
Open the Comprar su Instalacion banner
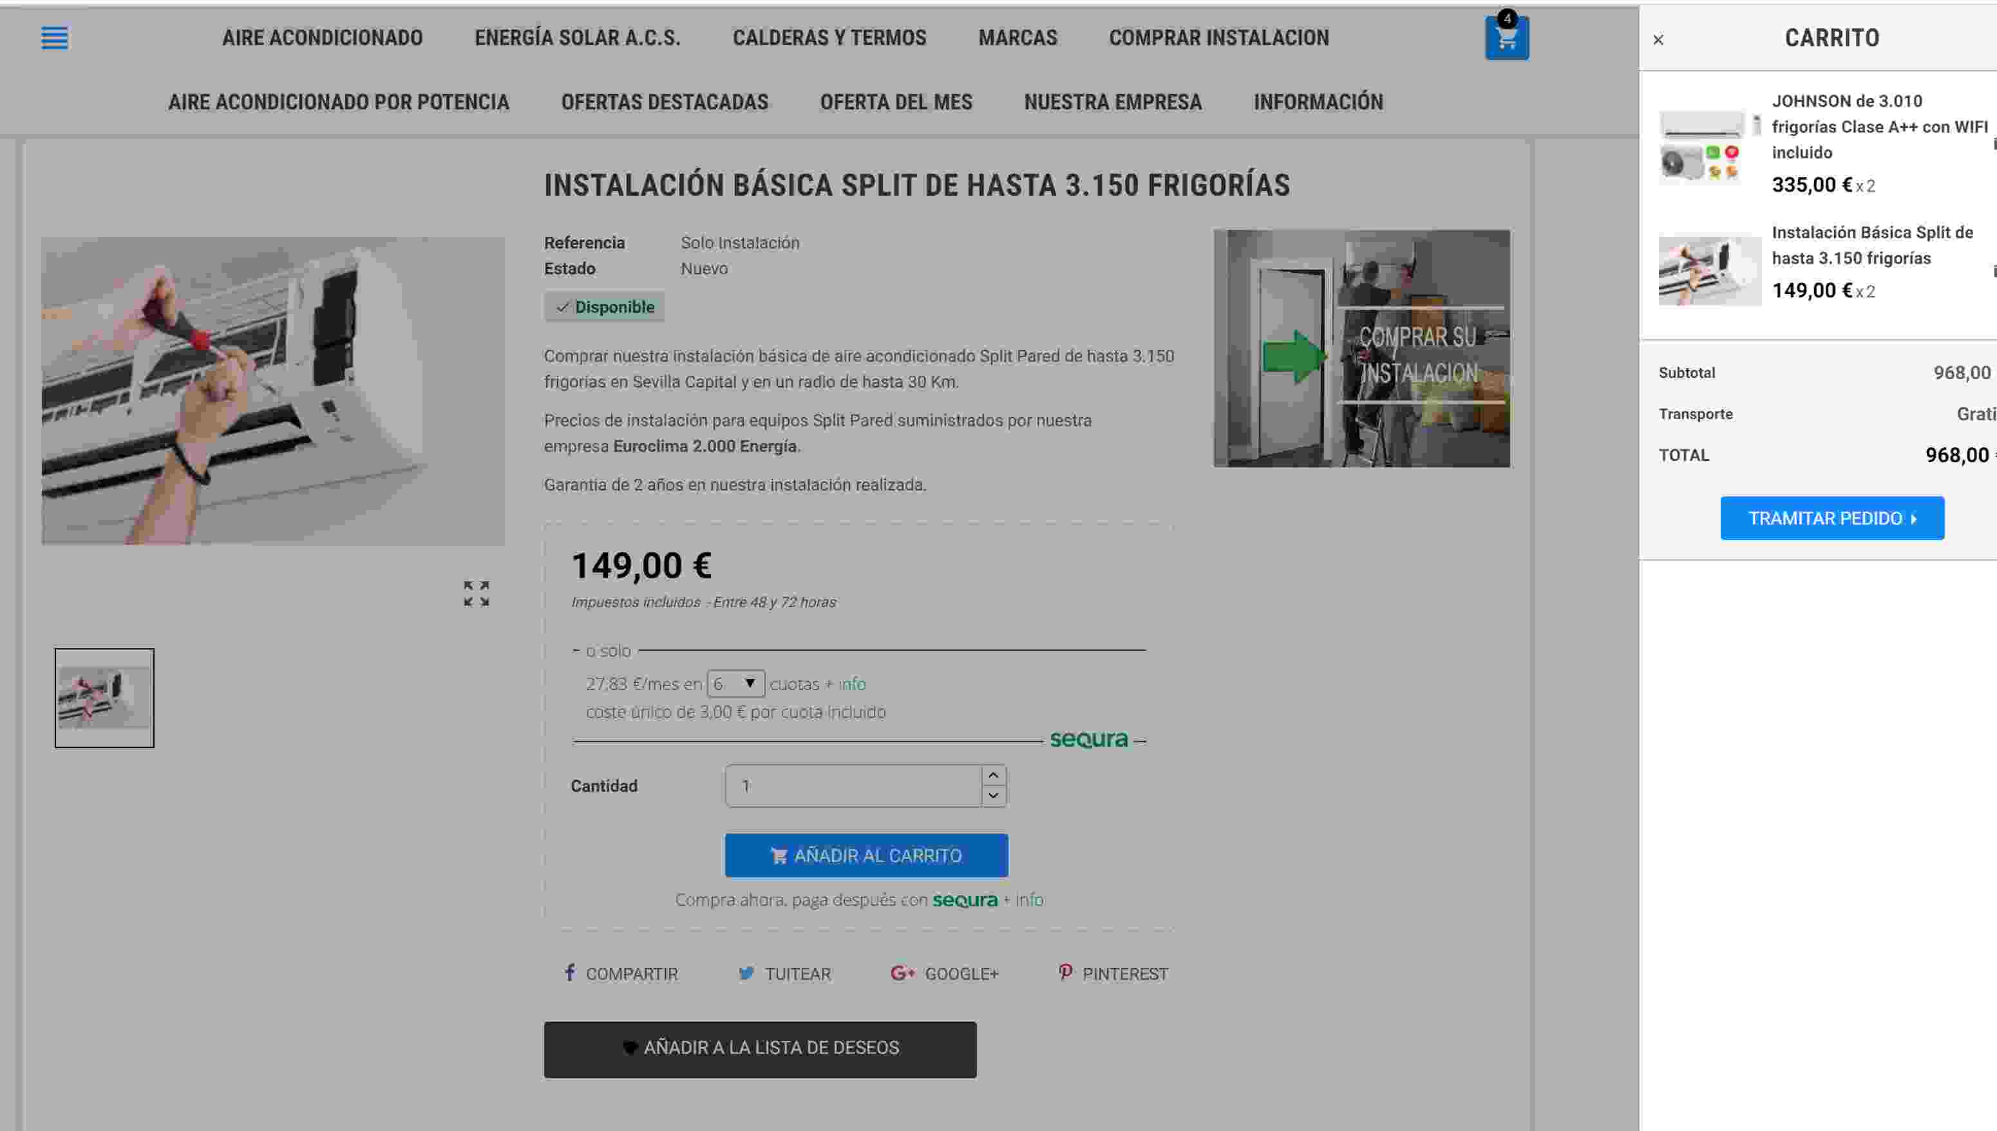pyautogui.click(x=1362, y=348)
